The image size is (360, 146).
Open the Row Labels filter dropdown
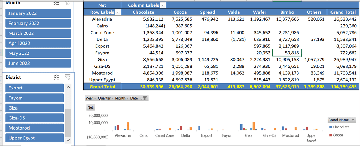117,12
